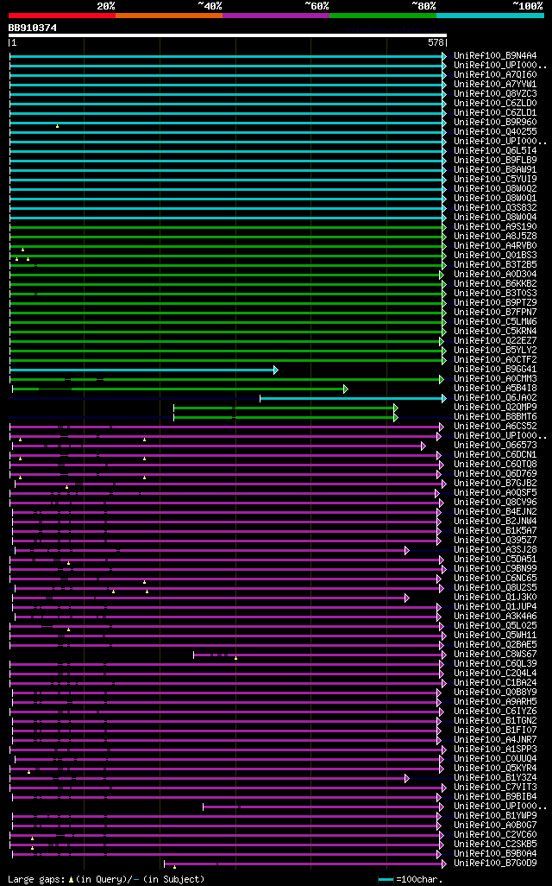Image resolution: width=552 pixels, height=886 pixels.
Task: Click the purple alignment bar for O66573
Action: click(219, 446)
